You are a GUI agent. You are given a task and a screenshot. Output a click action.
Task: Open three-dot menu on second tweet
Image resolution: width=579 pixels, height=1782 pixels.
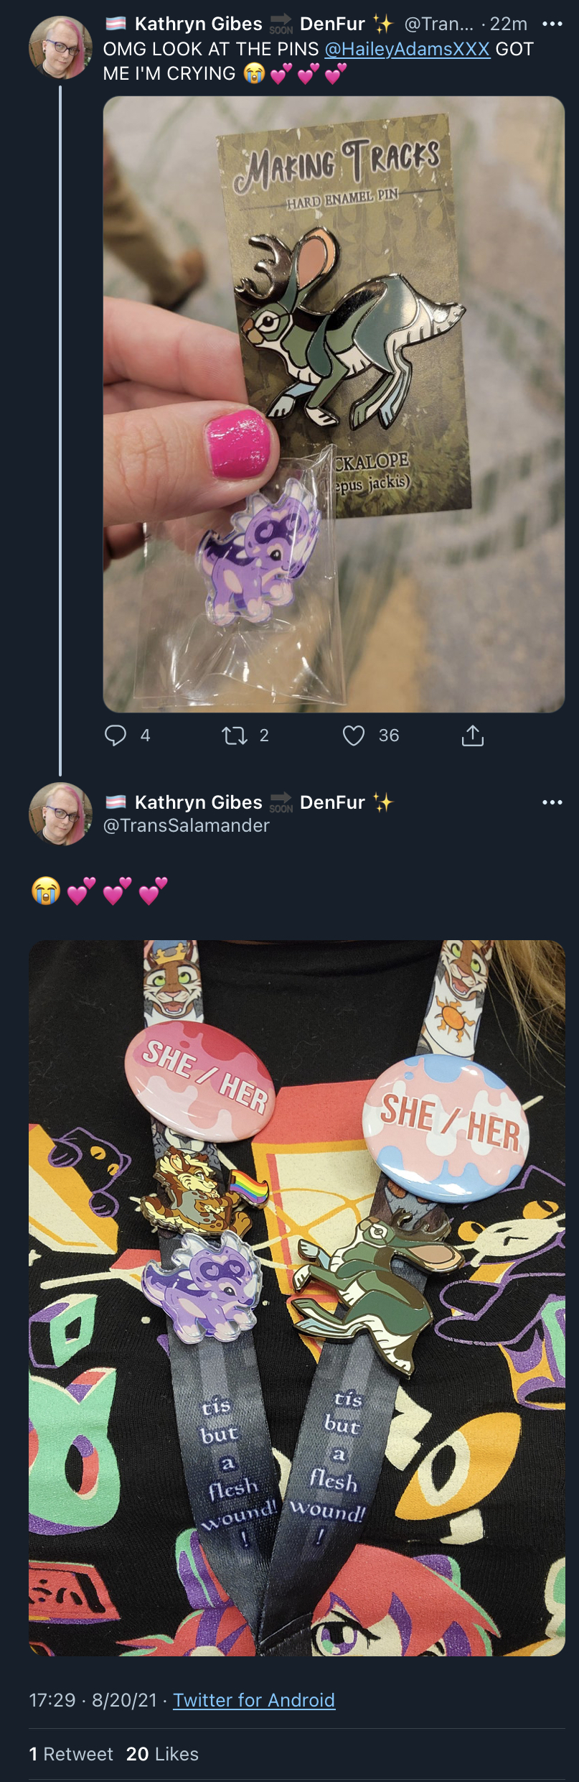(x=552, y=802)
